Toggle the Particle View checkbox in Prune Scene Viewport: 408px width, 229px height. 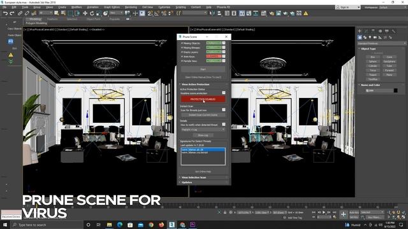pyautogui.click(x=182, y=61)
